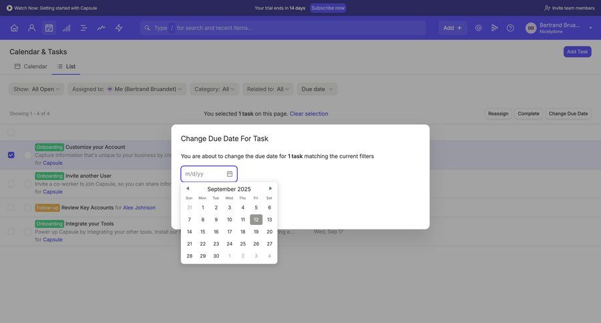Select September 24 in the date picker
The image size is (601, 323).
tap(230, 244)
